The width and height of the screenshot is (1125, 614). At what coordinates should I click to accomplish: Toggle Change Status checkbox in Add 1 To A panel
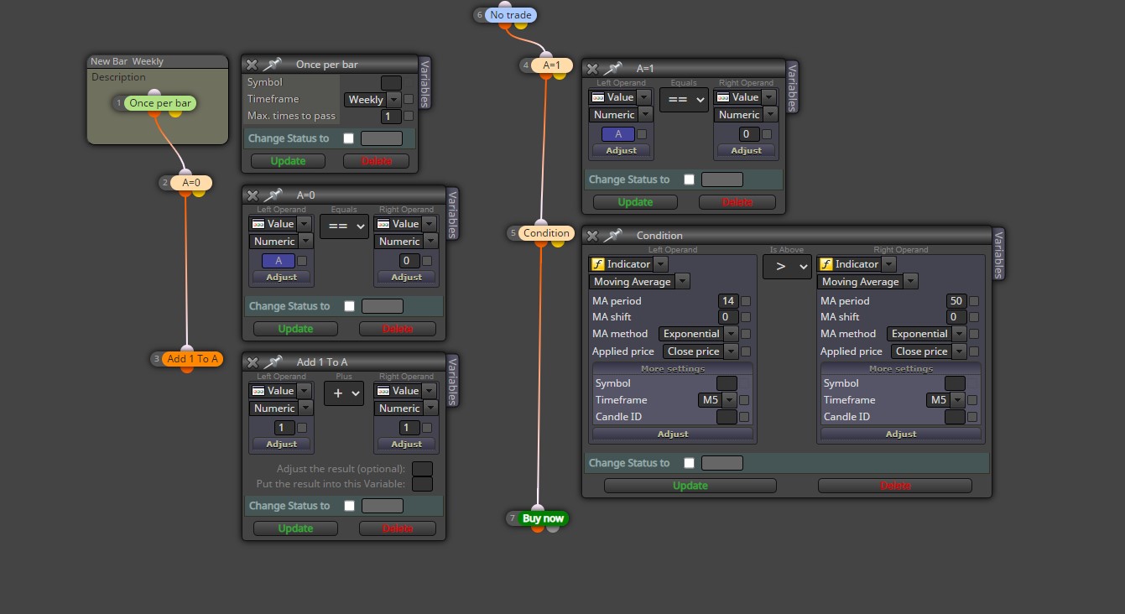[x=349, y=506]
